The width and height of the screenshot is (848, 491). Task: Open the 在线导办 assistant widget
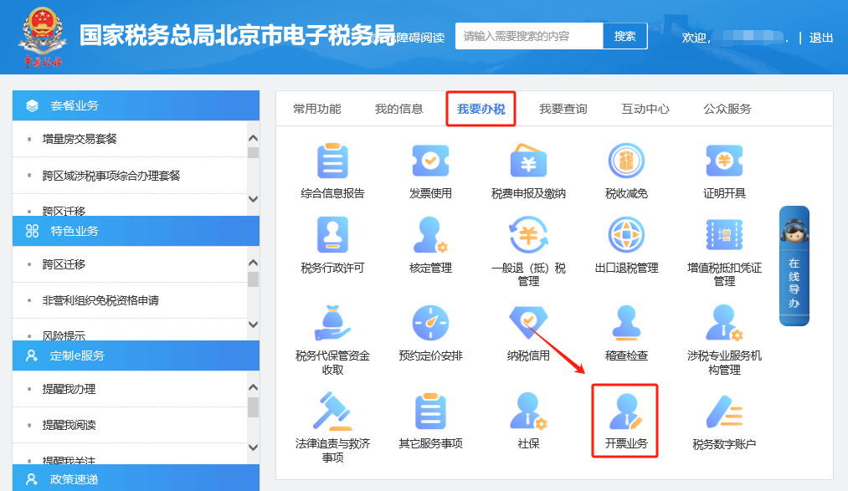coord(794,266)
